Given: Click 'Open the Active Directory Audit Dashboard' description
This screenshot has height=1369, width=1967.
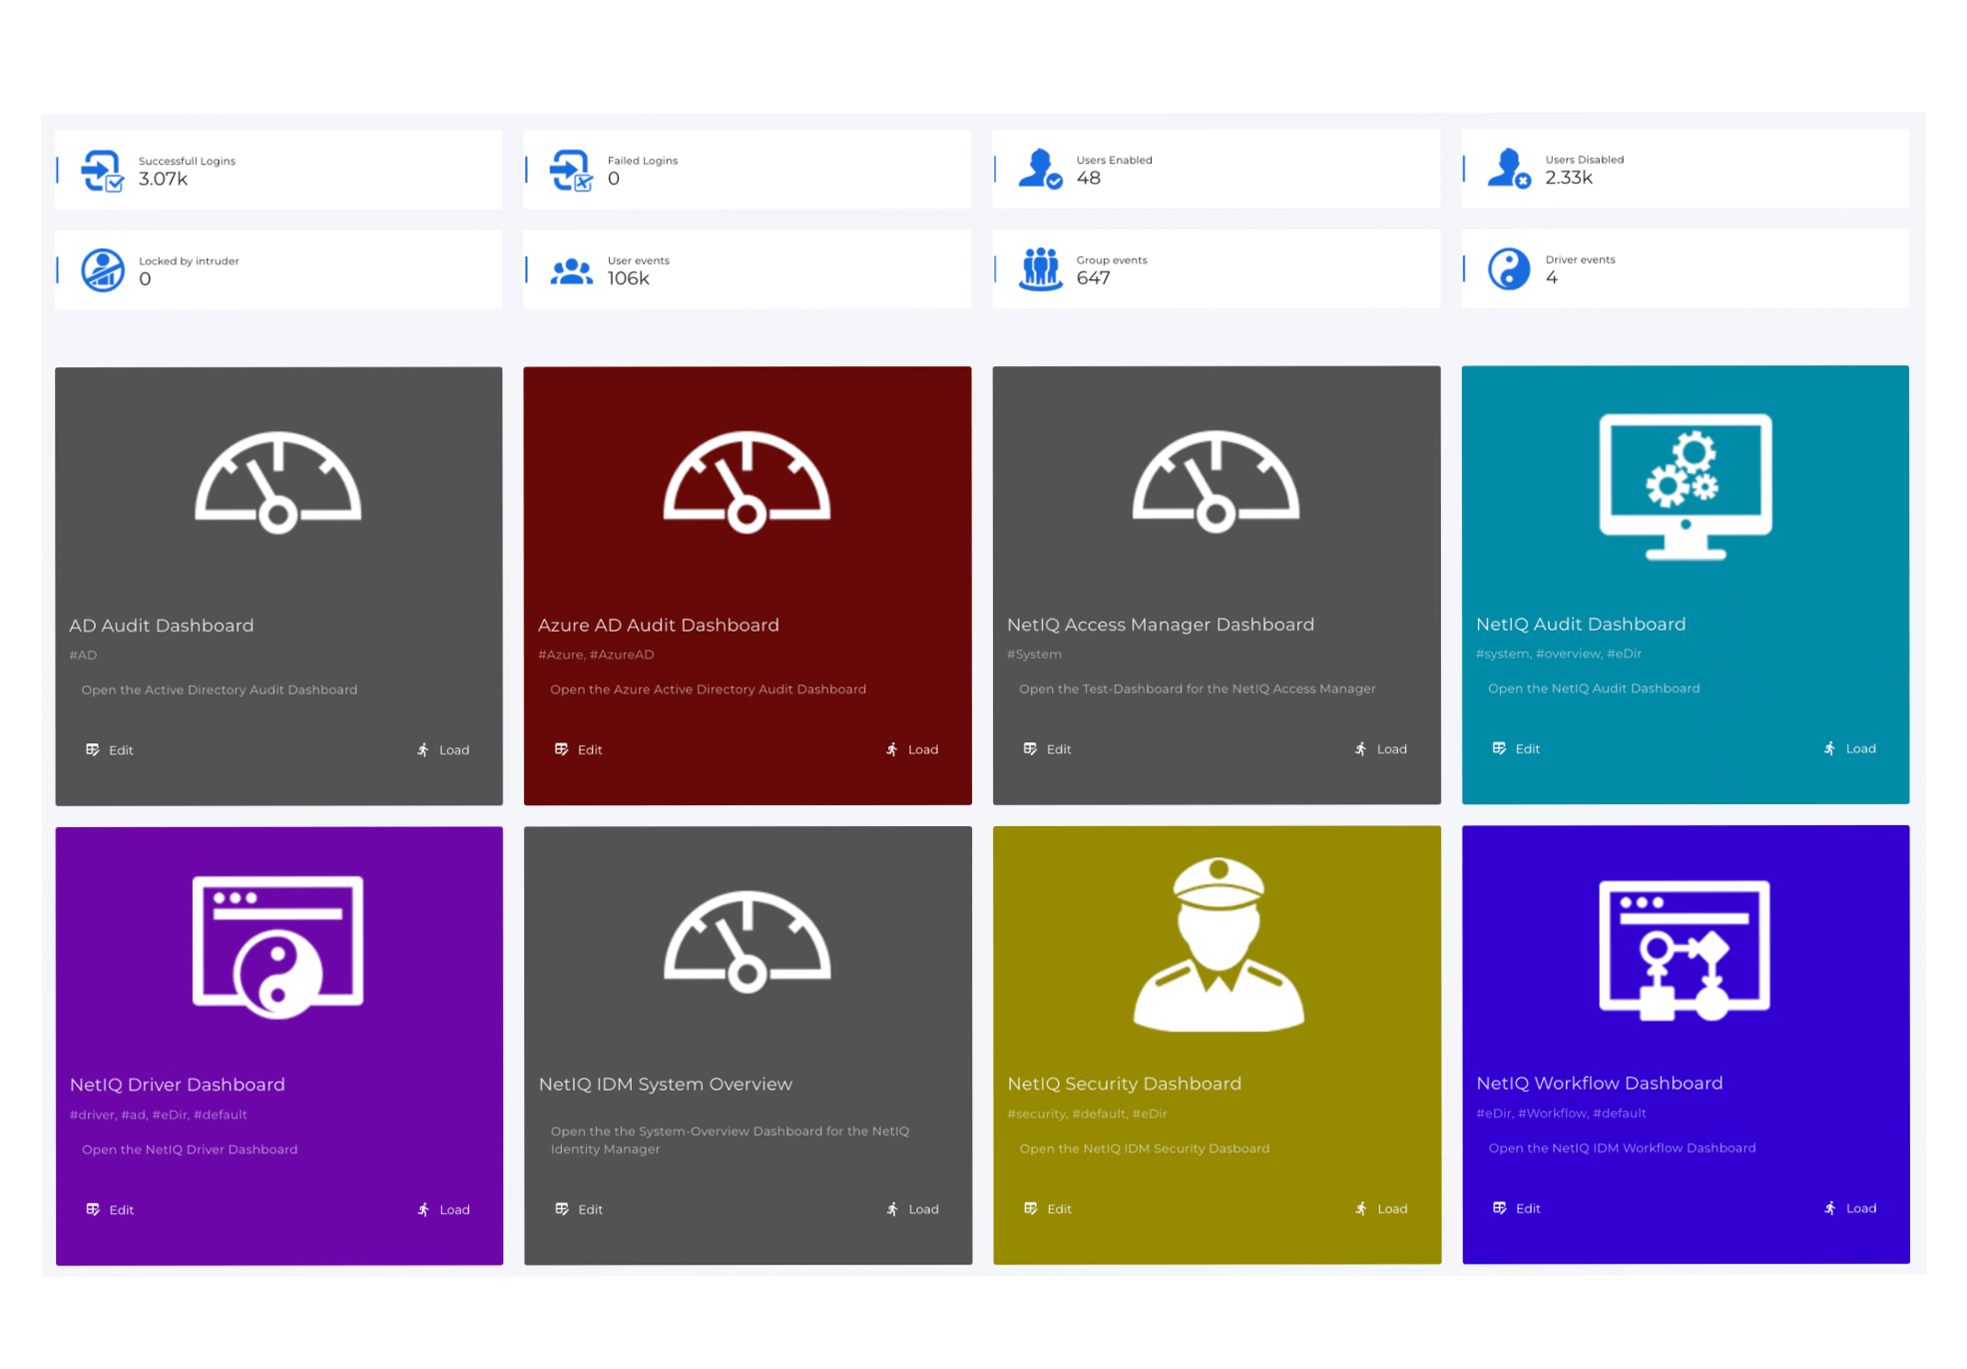Looking at the screenshot, I should tap(220, 690).
